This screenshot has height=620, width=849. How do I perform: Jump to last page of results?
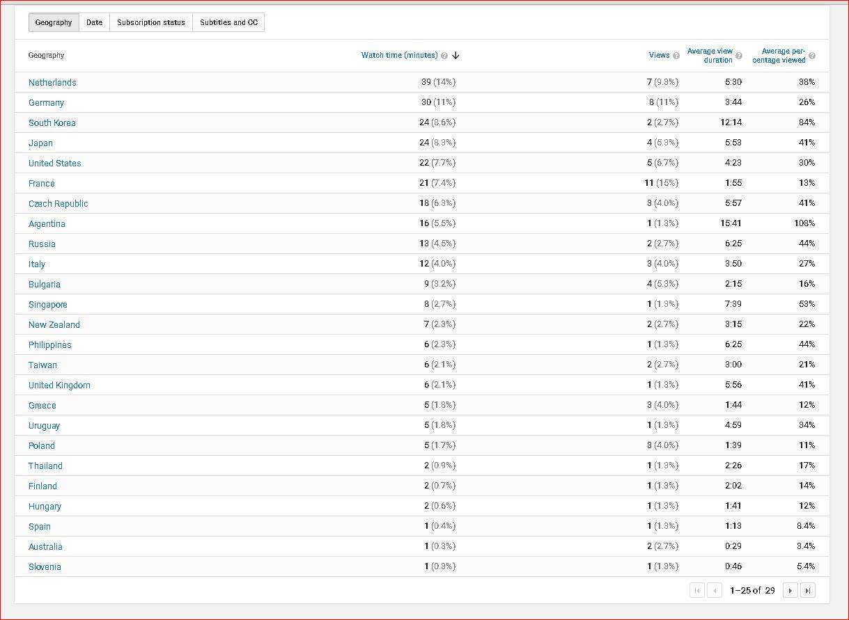click(807, 590)
